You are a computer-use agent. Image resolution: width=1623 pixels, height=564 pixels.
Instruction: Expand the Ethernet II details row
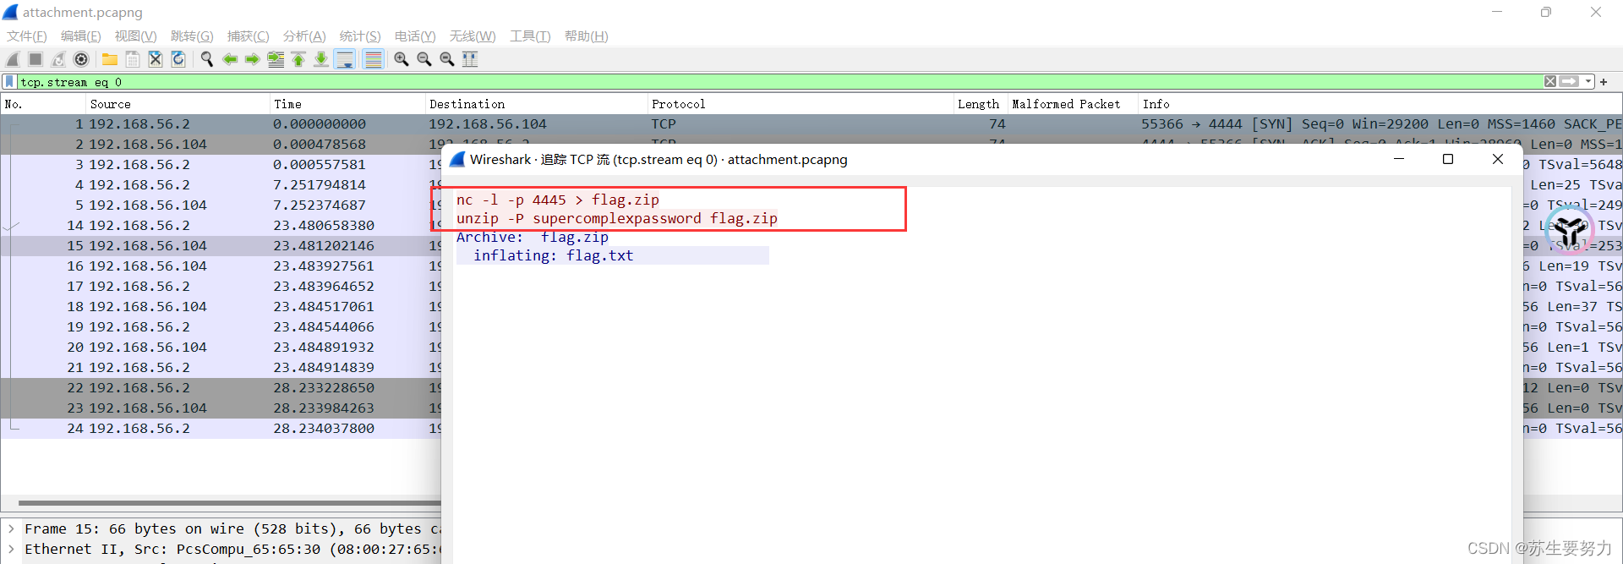pyautogui.click(x=11, y=549)
